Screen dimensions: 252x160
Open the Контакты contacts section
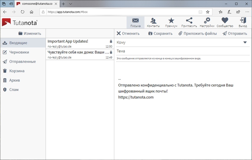pos(153,22)
